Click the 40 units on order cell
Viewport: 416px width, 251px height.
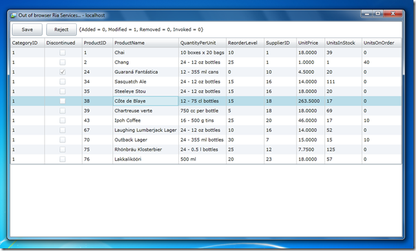pos(382,62)
